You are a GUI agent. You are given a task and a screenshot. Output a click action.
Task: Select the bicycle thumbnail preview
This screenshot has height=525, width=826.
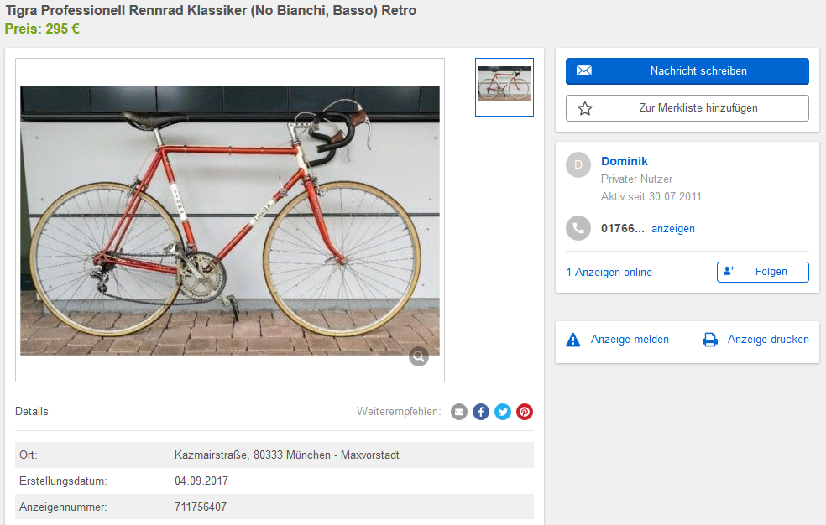point(504,87)
